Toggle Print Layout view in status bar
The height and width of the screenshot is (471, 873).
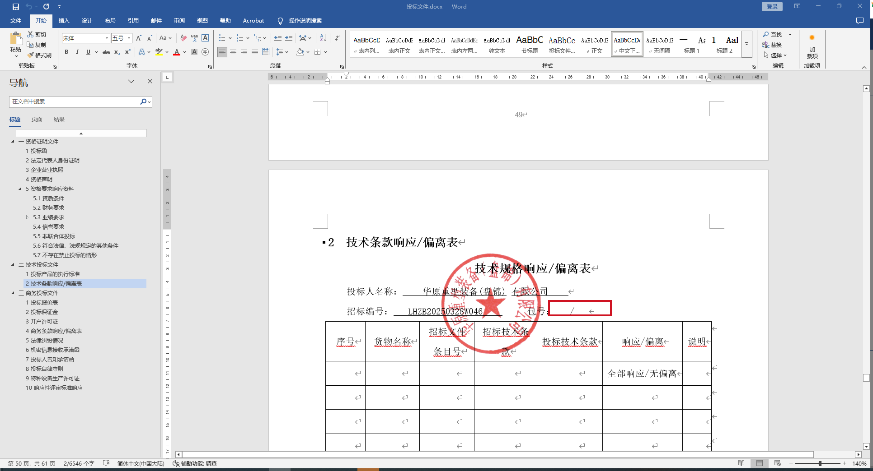pyautogui.click(x=760, y=463)
